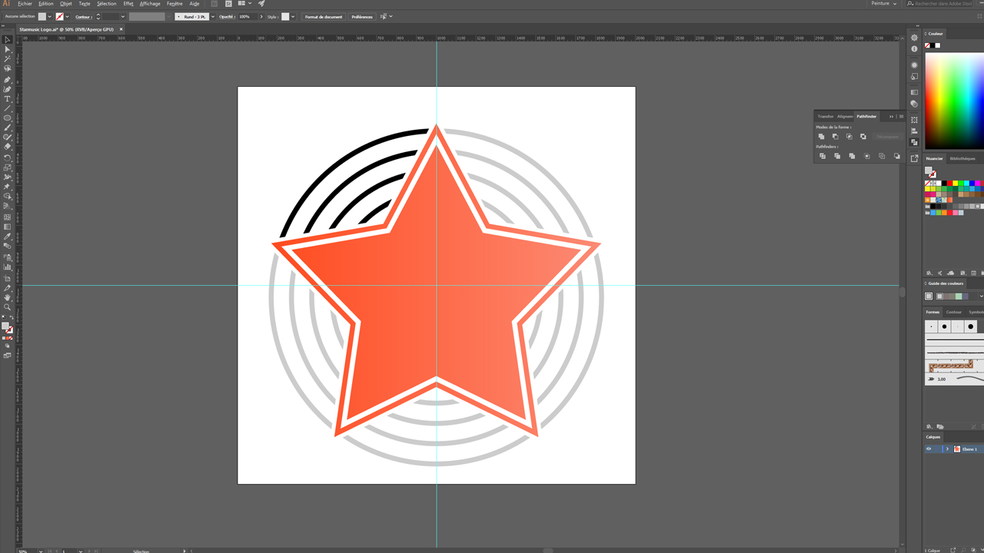Switch to the Bibliothèques tab
This screenshot has height=553, width=984.
pyautogui.click(x=962, y=159)
